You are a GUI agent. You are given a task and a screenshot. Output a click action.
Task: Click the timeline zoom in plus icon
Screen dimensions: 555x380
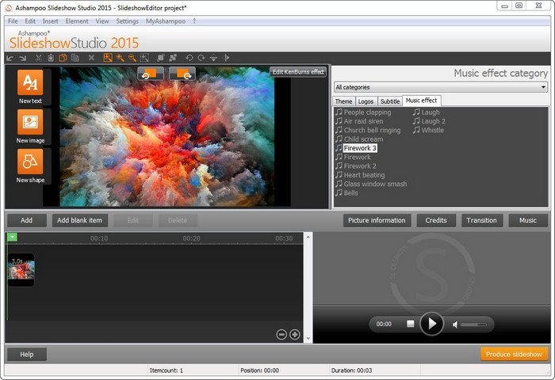295,334
